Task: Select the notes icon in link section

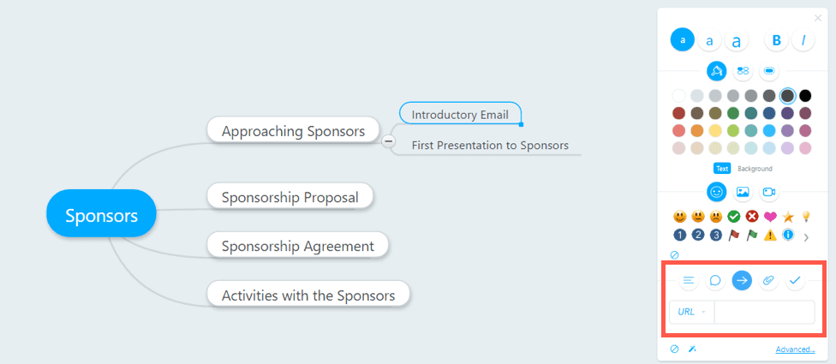Action: [689, 280]
